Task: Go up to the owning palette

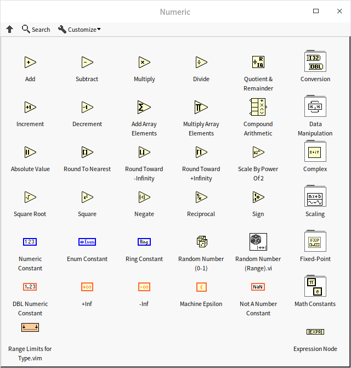Action: pyautogui.click(x=10, y=30)
